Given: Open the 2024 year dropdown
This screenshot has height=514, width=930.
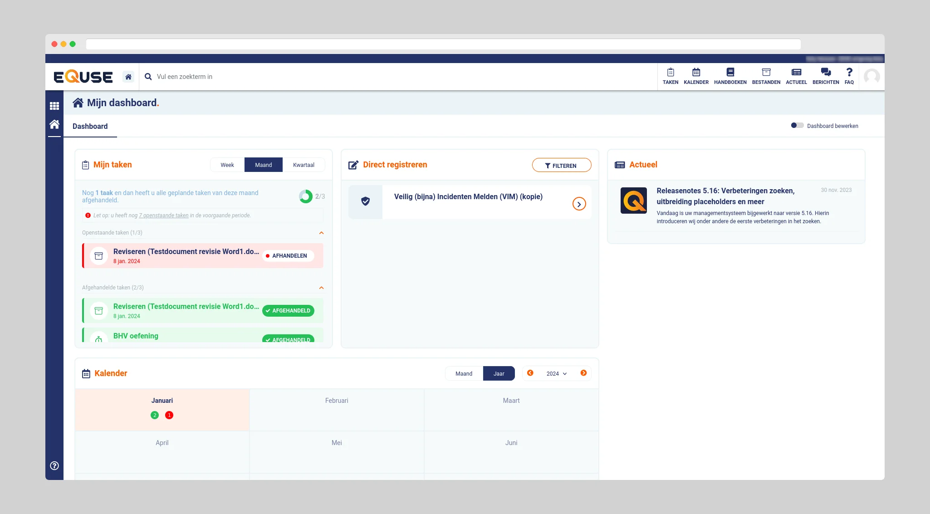Looking at the screenshot, I should coord(556,373).
